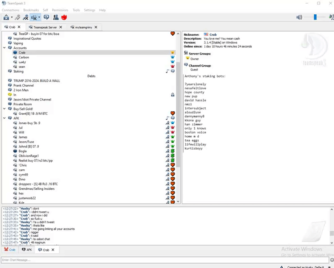Click the Set Away status toolbar icon
The image size is (334, 268).
click(x=6, y=17)
